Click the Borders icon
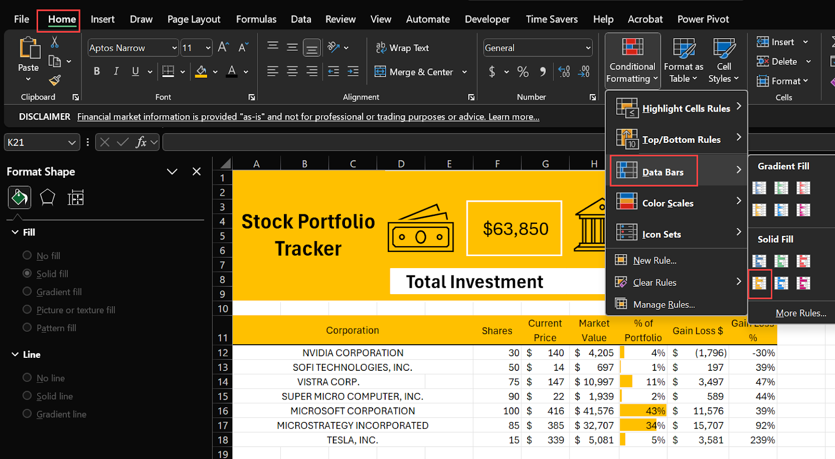The image size is (835, 459). pos(168,71)
